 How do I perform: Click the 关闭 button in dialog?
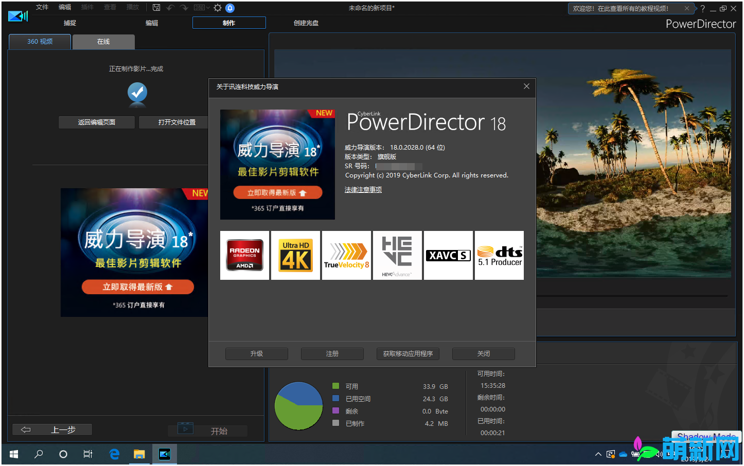[x=484, y=354]
